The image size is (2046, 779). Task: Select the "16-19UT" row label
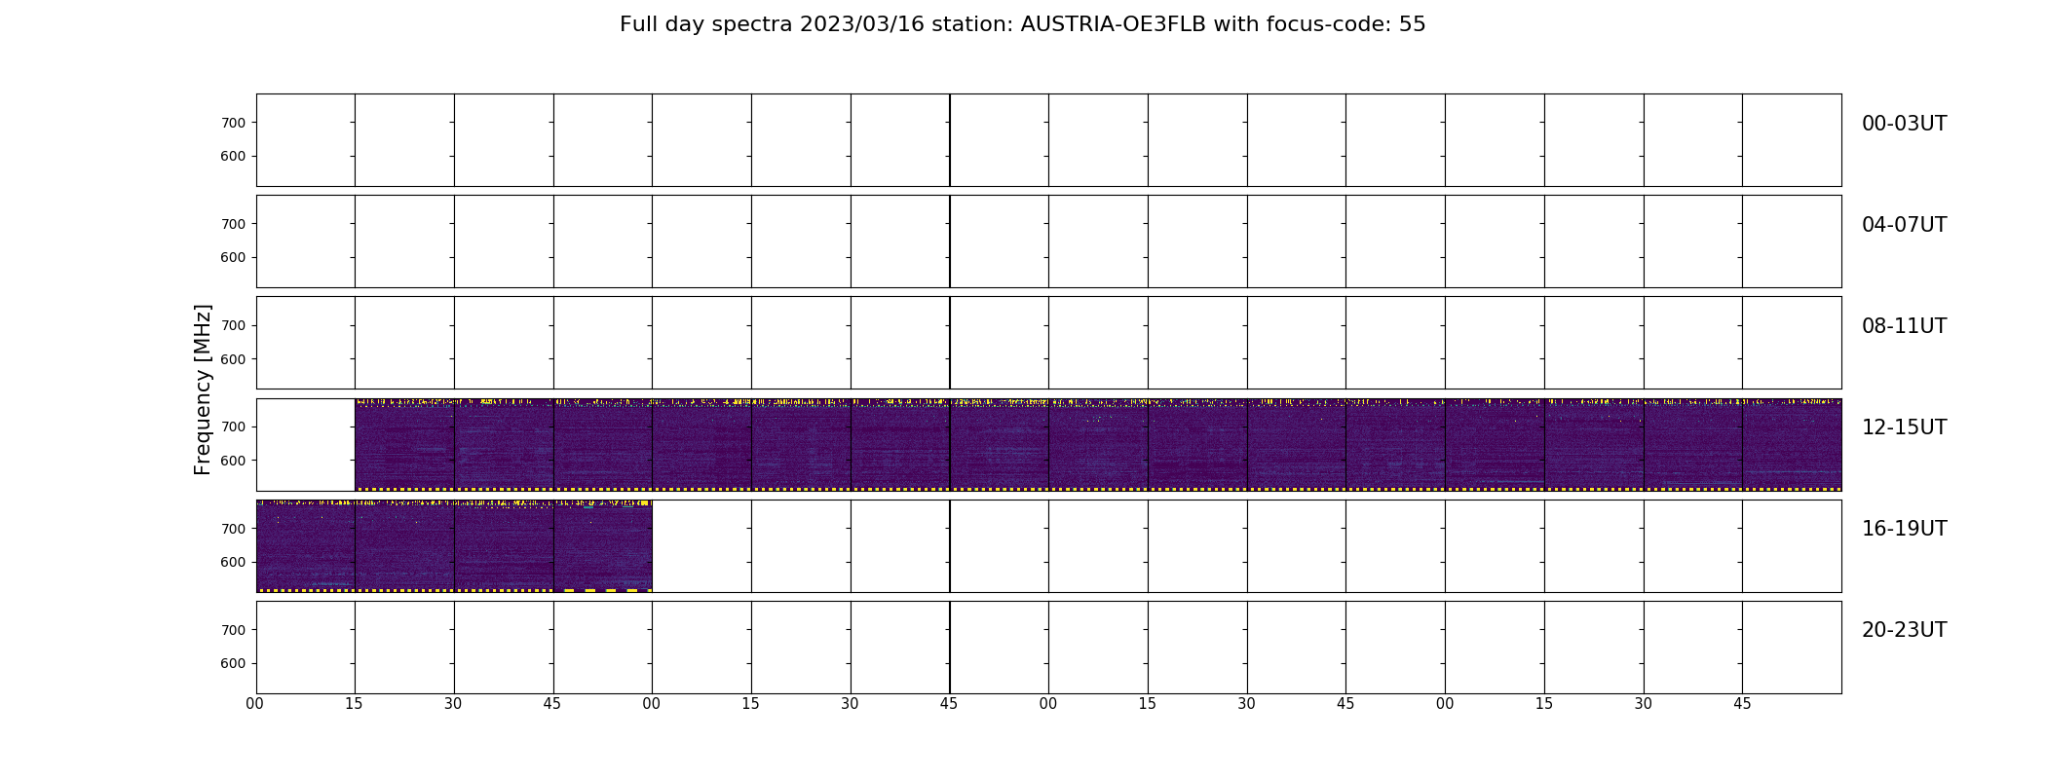(1904, 529)
